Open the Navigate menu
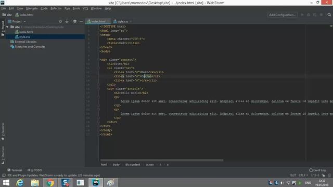This screenshot has height=187, width=333. tap(32, 8)
